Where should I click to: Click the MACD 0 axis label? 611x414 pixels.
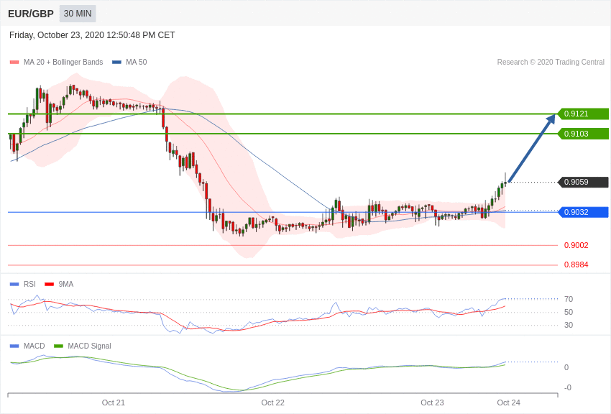pyautogui.click(x=566, y=367)
